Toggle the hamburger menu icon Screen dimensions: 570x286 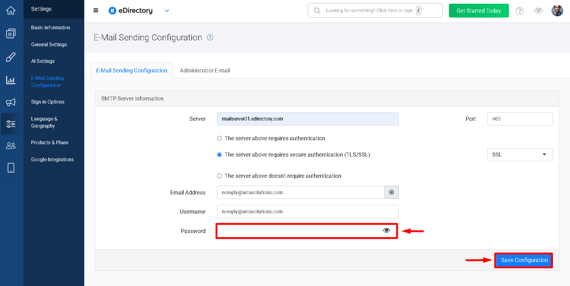96,10
